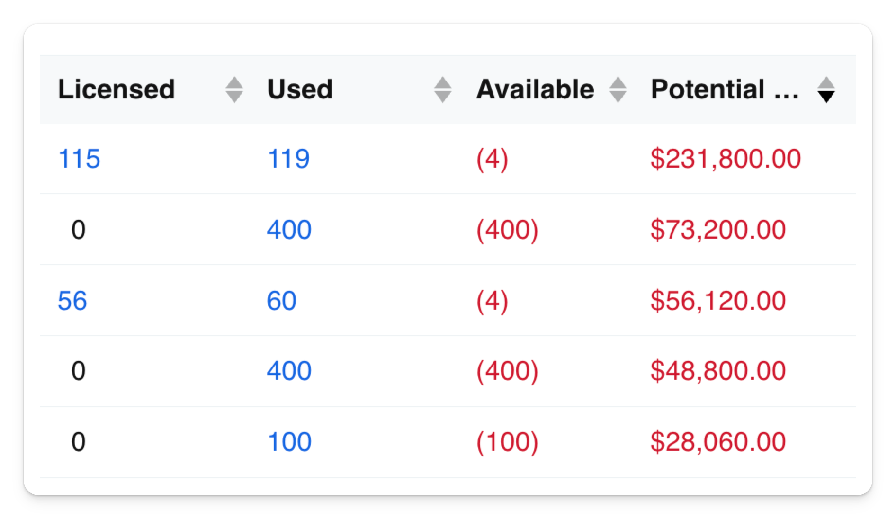Open the 119 used count link
This screenshot has height=519, width=896.
(288, 159)
